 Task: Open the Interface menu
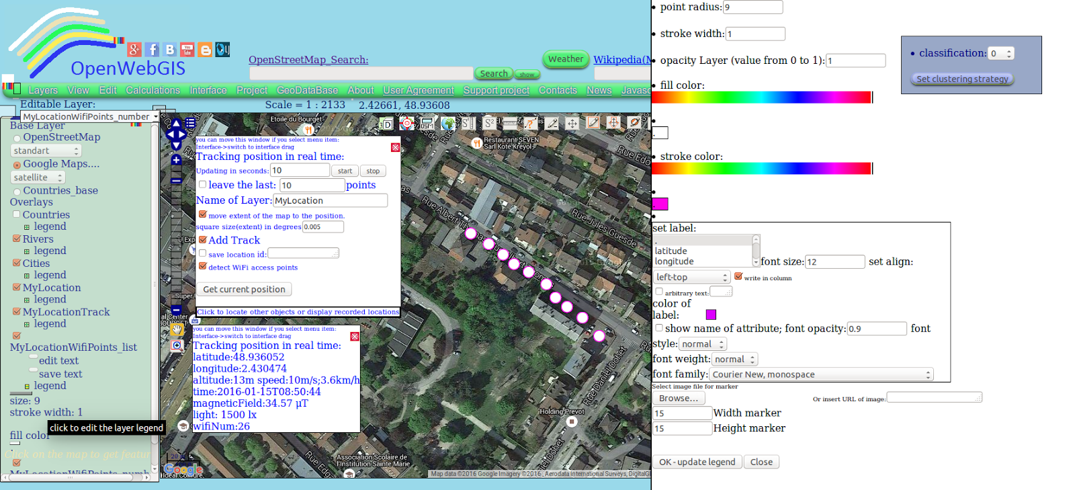(x=208, y=90)
